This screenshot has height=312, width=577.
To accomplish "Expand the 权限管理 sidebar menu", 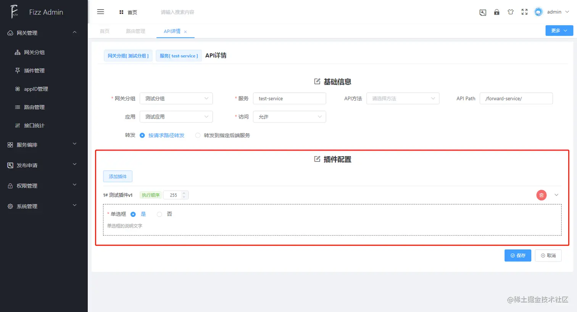I will (75, 185).
